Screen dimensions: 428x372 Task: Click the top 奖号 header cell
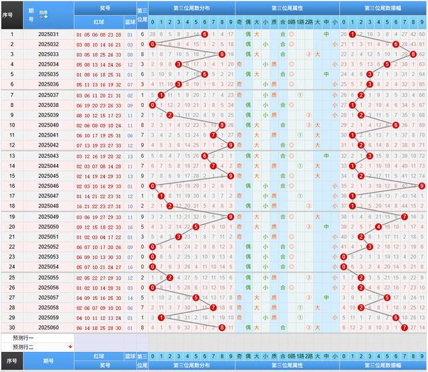pyautogui.click(x=105, y=8)
